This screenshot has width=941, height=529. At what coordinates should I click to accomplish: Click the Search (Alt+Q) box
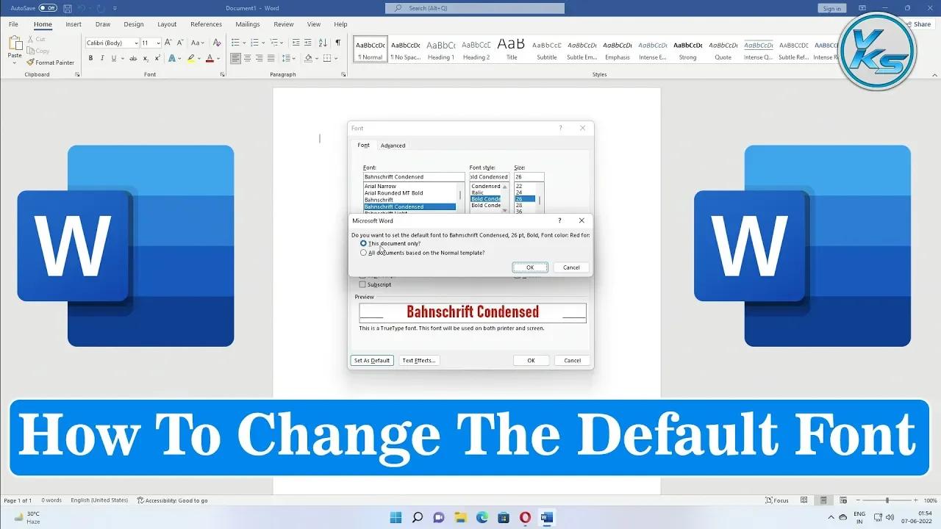click(x=475, y=8)
